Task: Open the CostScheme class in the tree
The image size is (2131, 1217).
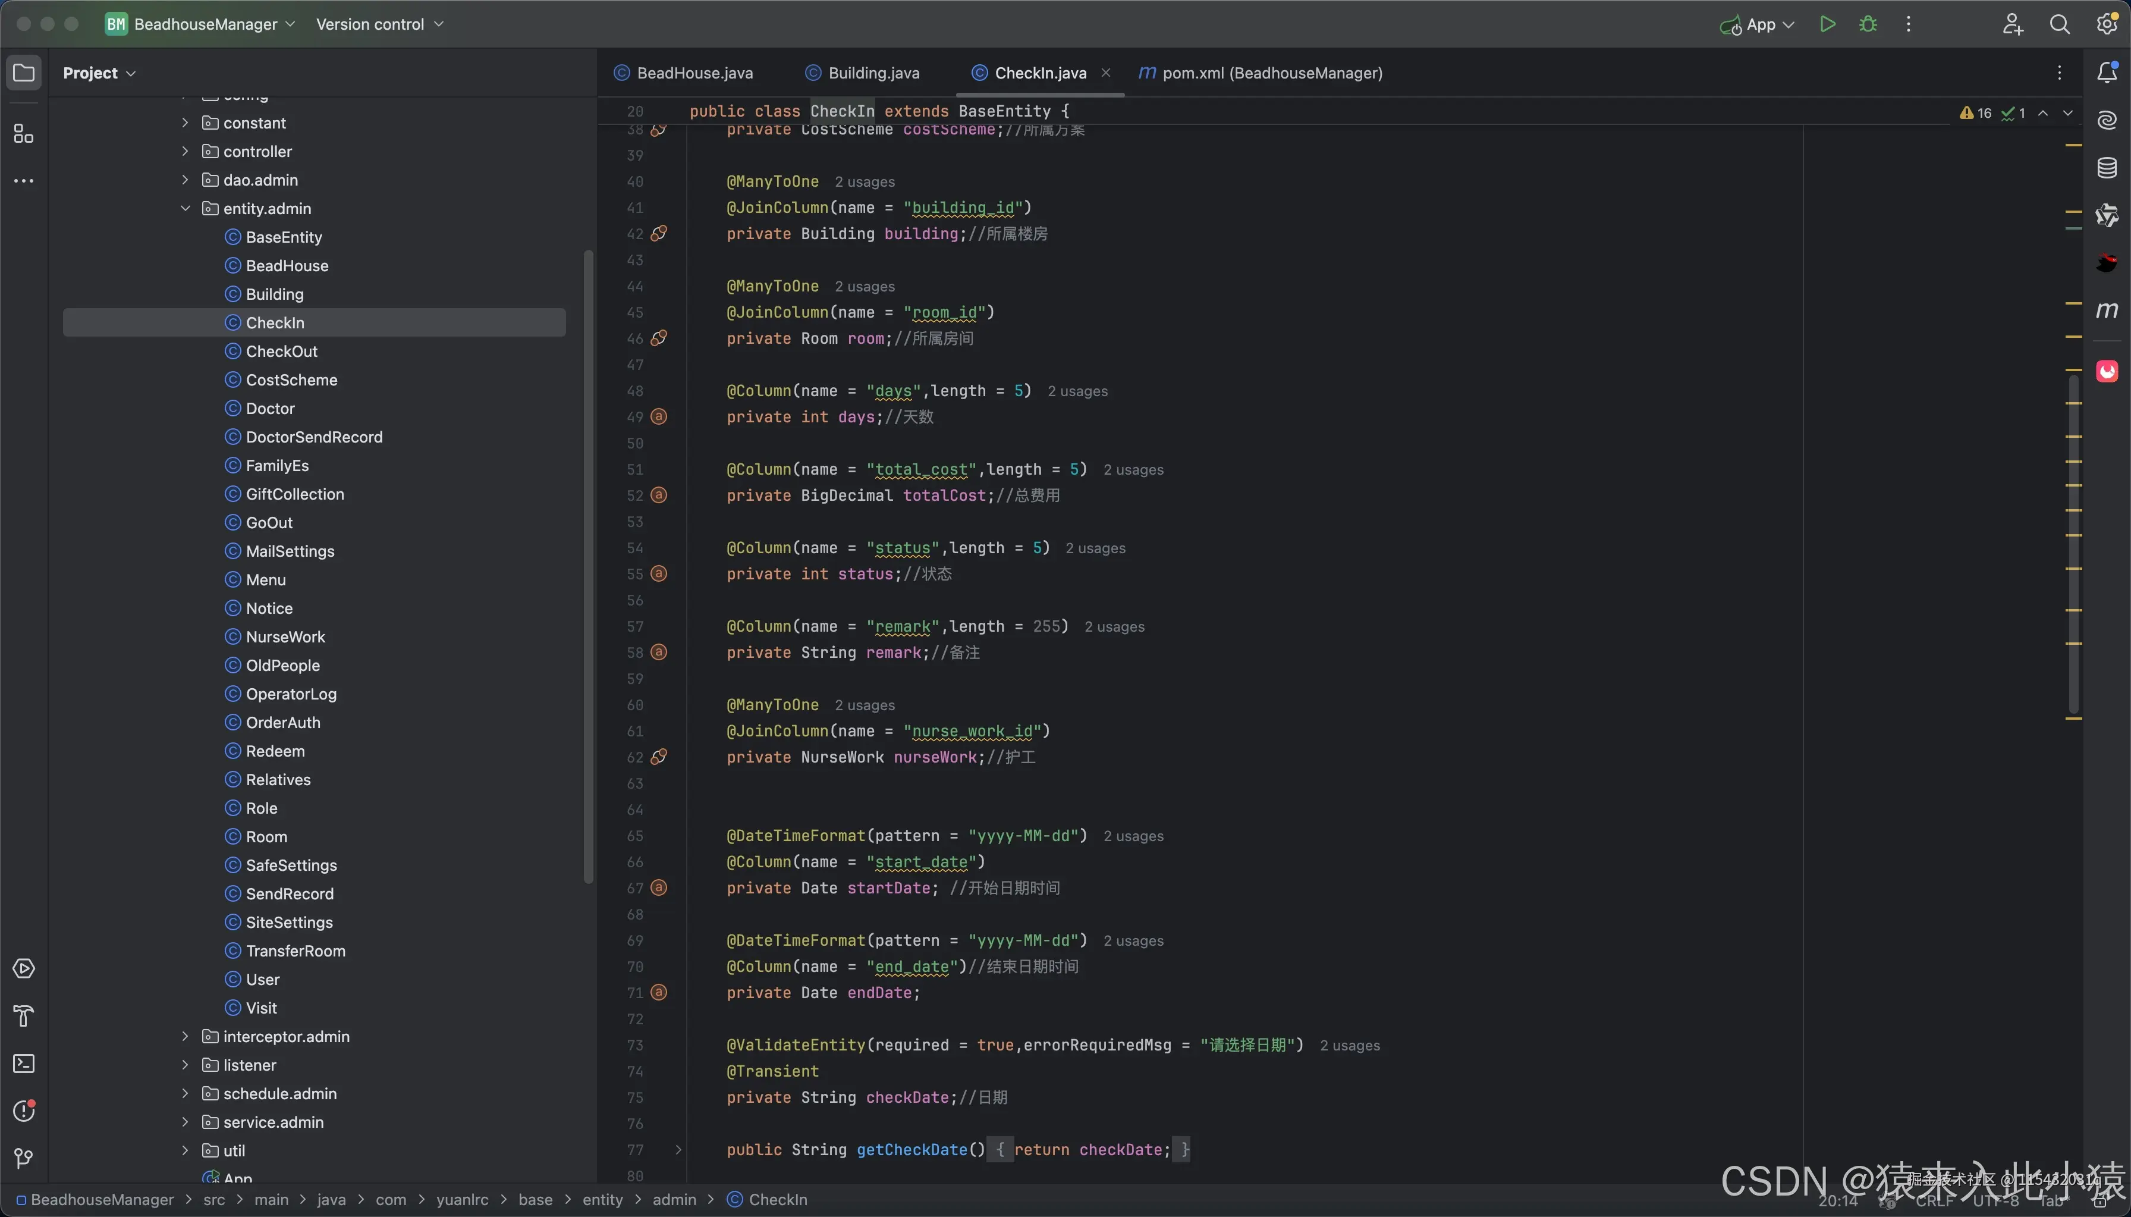Action: pyautogui.click(x=291, y=379)
